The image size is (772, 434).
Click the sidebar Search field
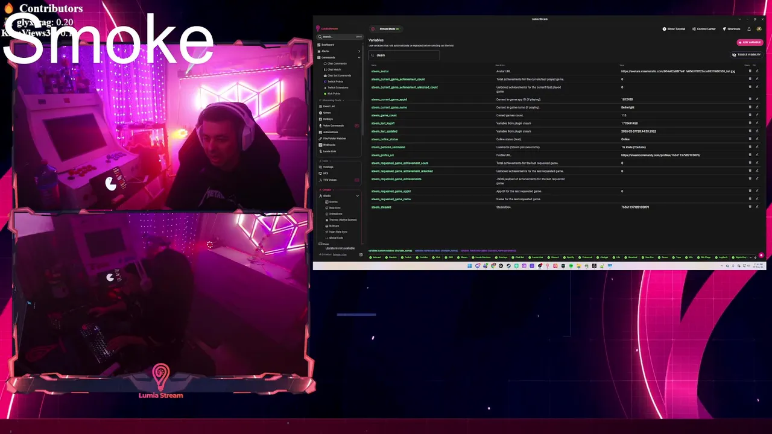340,37
